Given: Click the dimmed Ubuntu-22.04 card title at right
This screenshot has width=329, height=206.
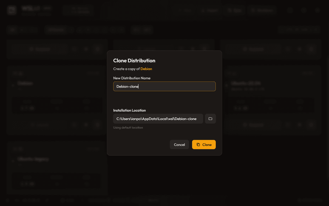Looking at the screenshot, I should tap(246, 83).
